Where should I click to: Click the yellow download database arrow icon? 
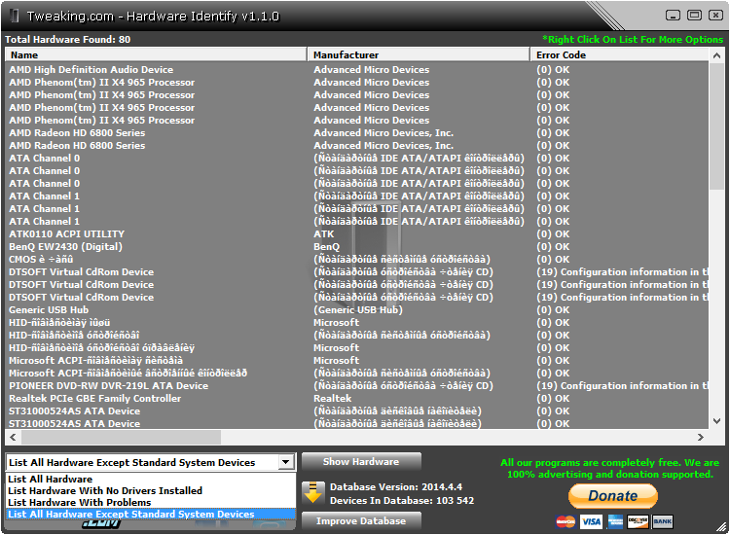[x=312, y=492]
